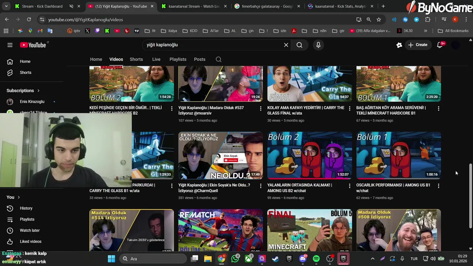Click the browser address bar URL
This screenshot has height=266, width=473.
click(85, 20)
